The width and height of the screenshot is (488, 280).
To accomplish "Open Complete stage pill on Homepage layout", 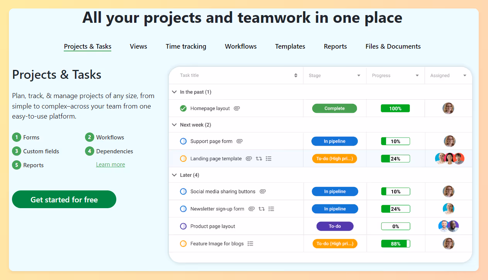I will point(335,109).
